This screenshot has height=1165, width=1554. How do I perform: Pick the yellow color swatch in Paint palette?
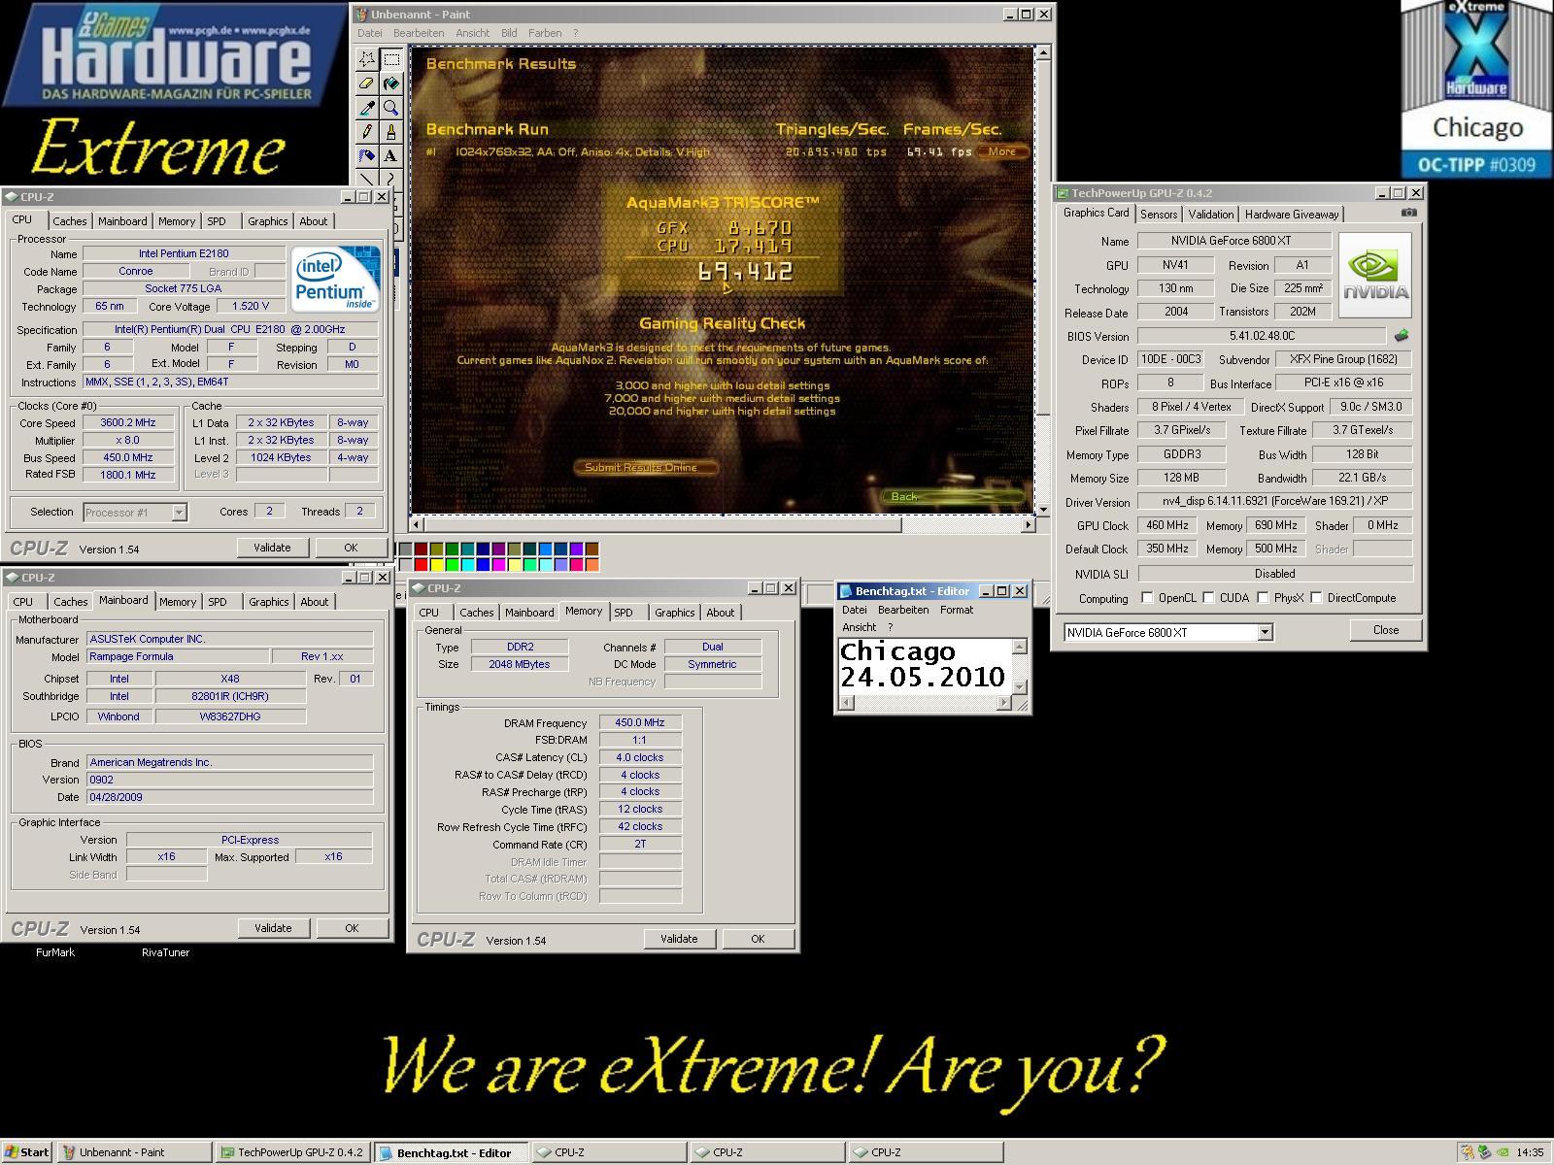coord(437,565)
